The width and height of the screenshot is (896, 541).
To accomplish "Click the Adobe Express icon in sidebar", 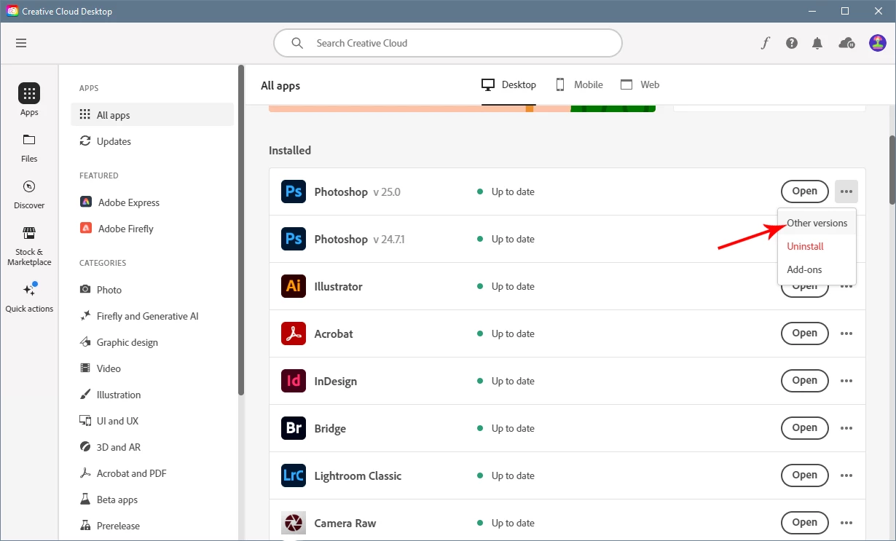I will [x=86, y=202].
